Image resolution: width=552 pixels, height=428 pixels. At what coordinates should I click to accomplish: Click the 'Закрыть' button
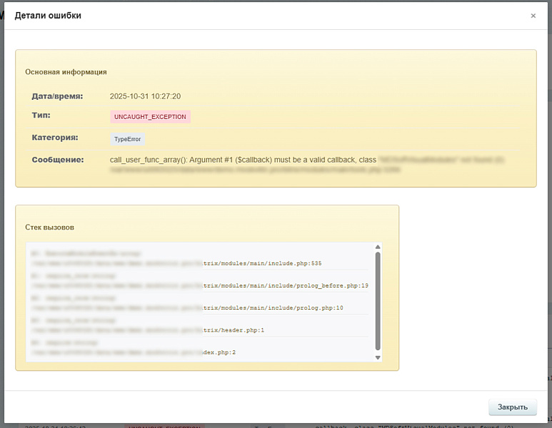[512, 407]
